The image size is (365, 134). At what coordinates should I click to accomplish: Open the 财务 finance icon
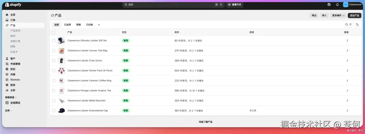coord(7,85)
